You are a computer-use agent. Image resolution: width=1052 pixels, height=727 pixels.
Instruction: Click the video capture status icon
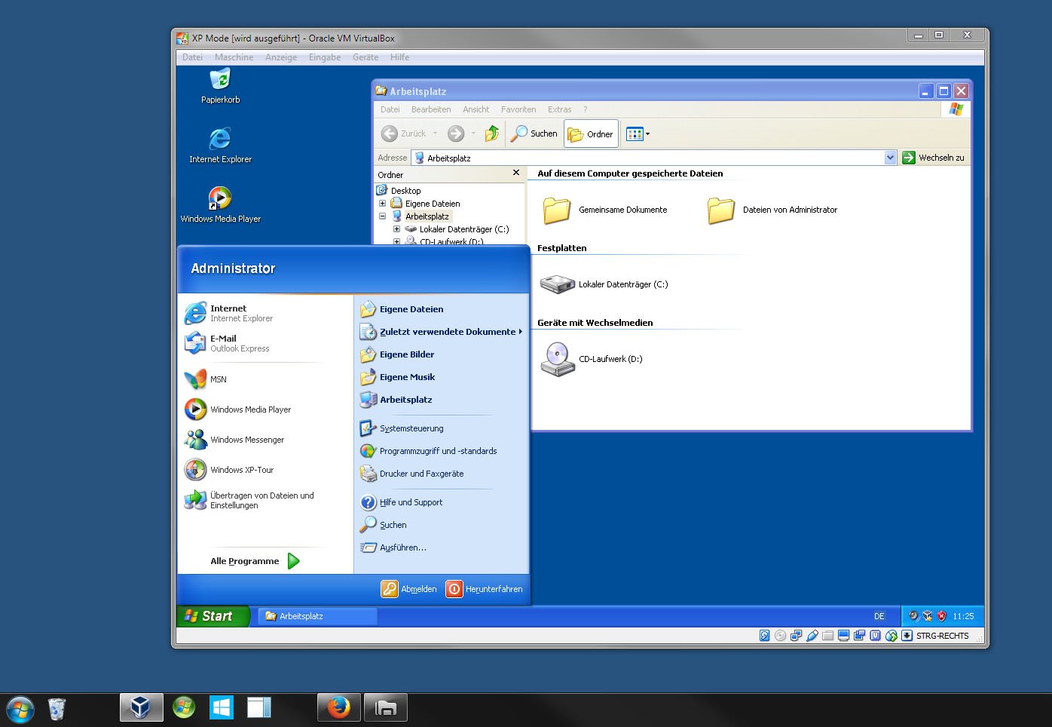coord(860,636)
